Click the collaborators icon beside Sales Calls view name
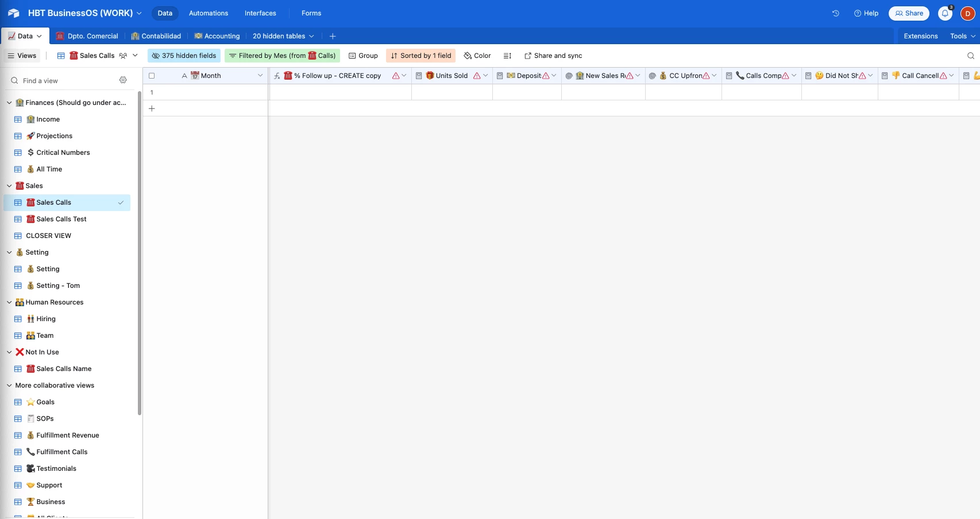Image resolution: width=980 pixels, height=519 pixels. pyautogui.click(x=123, y=56)
